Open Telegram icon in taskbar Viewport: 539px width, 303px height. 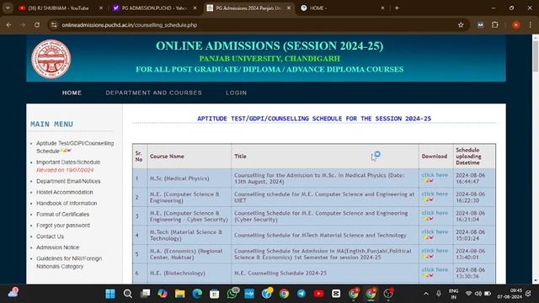302,294
